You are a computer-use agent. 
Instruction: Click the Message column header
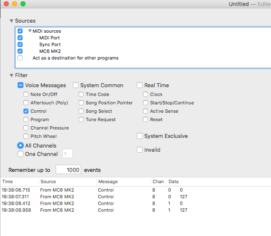pos(123,182)
